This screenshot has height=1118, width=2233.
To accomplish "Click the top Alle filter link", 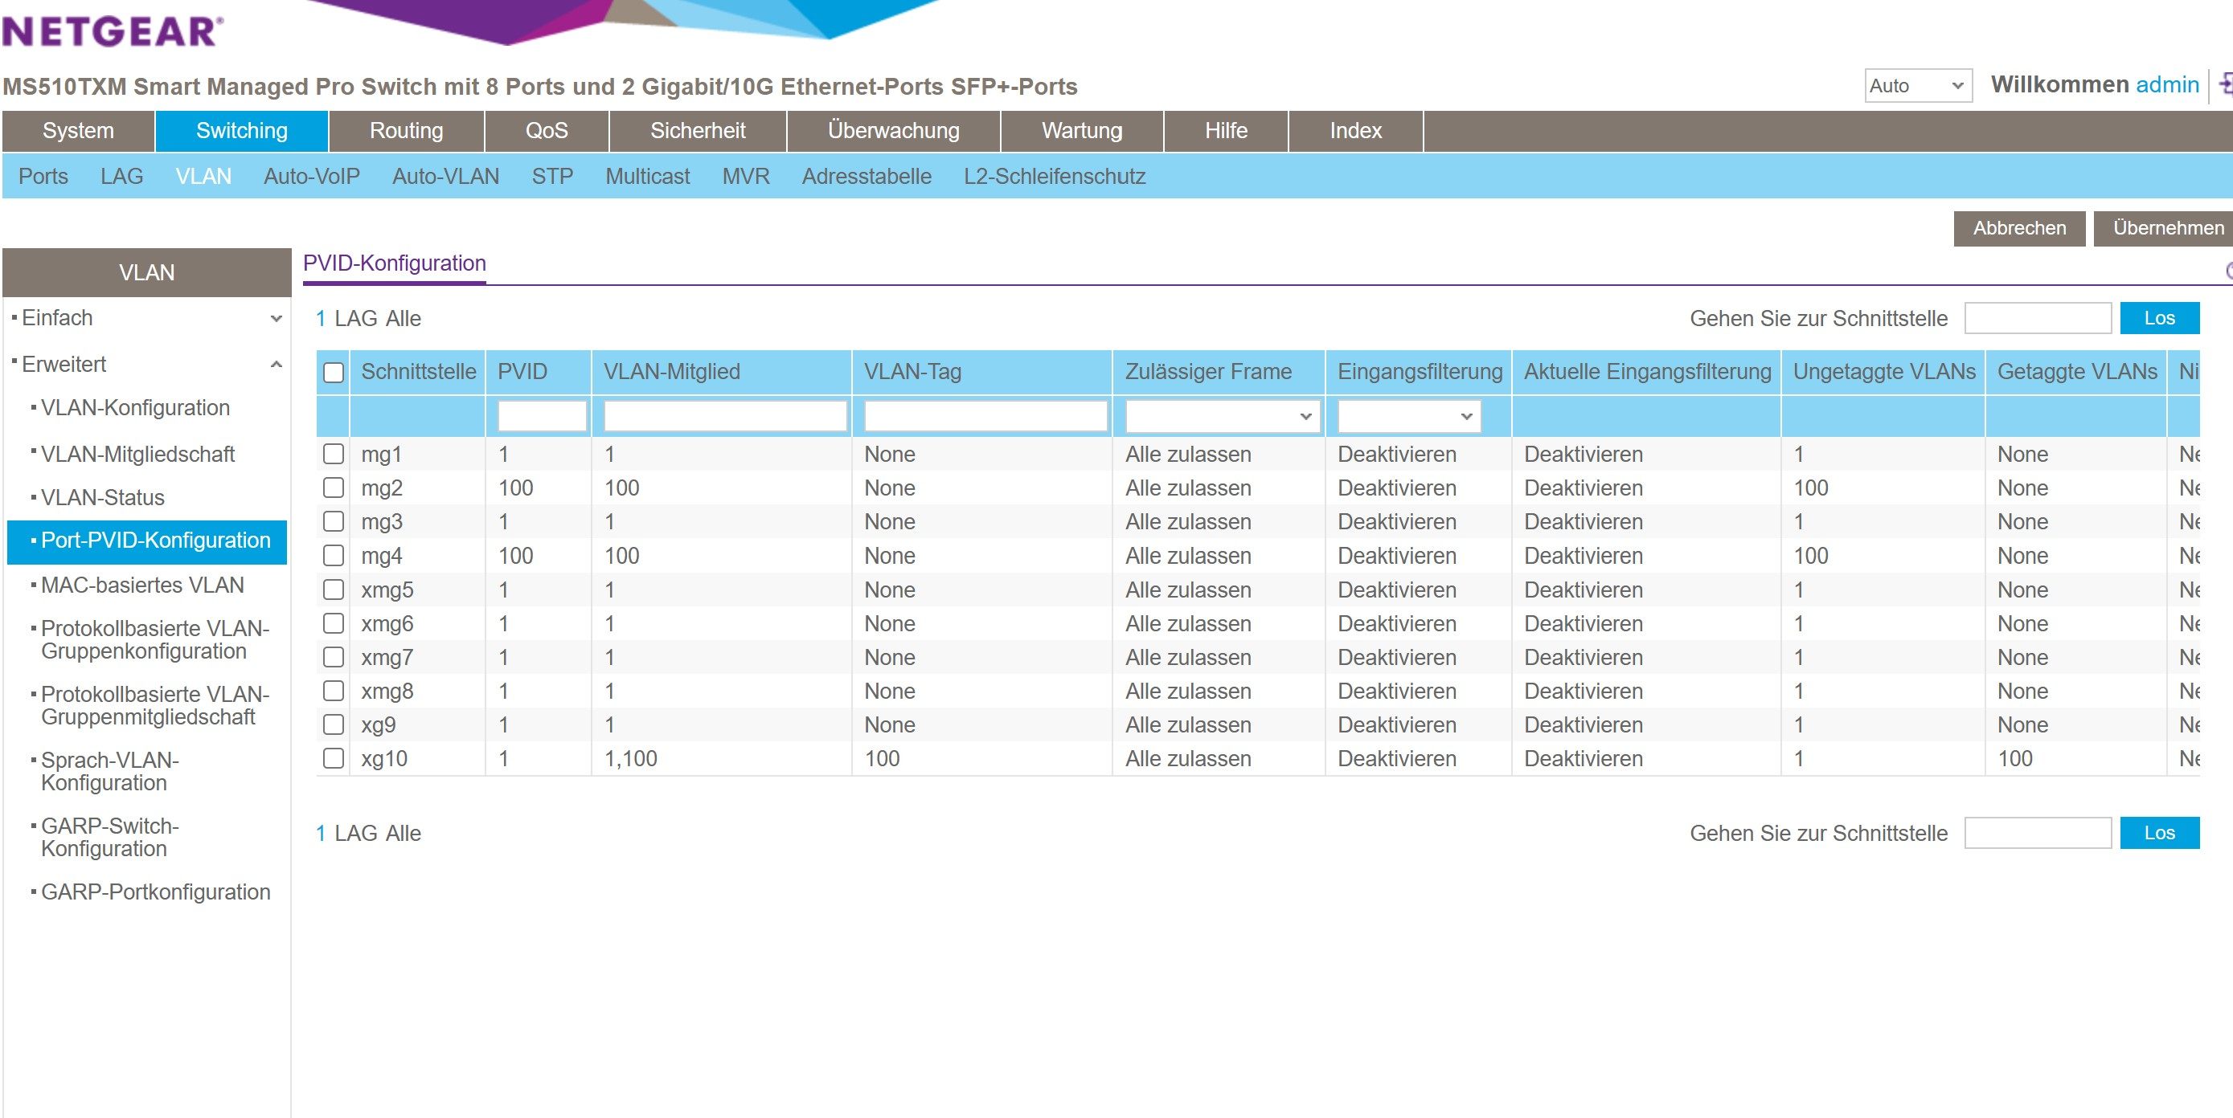I will [403, 319].
